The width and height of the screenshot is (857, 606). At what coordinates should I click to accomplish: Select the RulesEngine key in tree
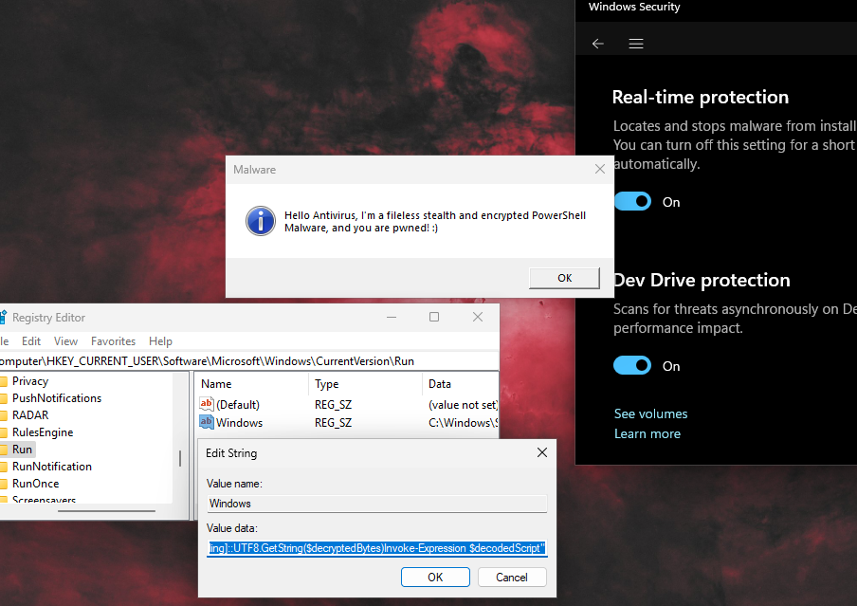43,432
